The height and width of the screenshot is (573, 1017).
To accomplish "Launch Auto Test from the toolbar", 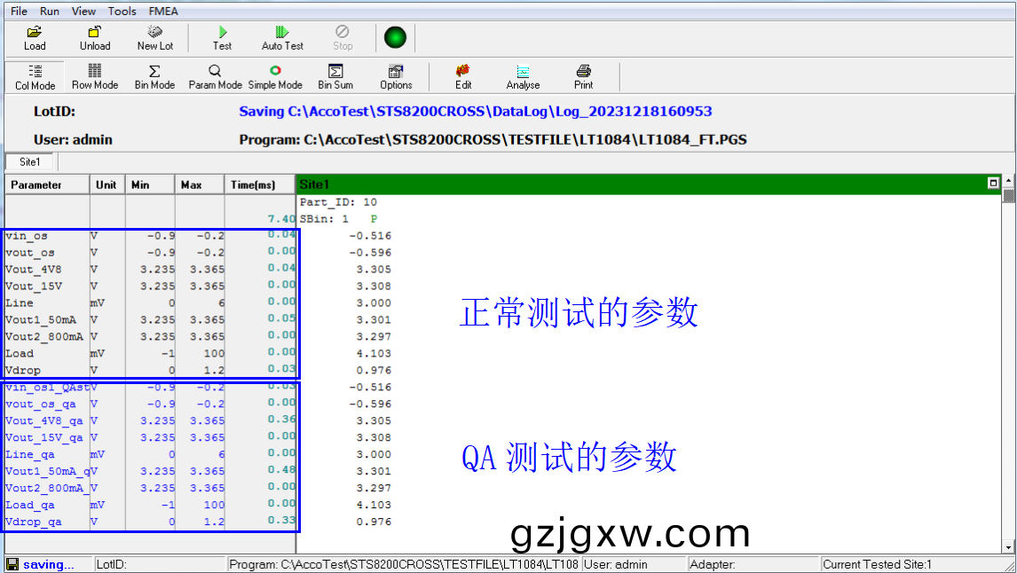I will click(x=280, y=37).
